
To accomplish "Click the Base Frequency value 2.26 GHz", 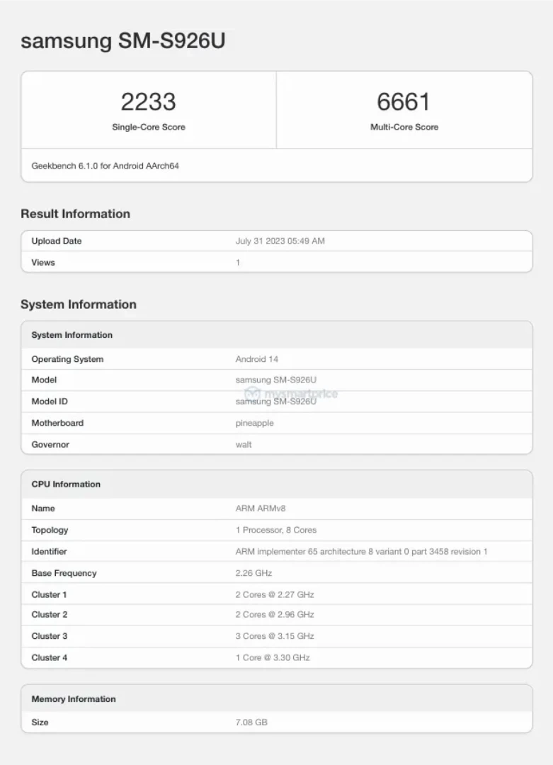I will tap(253, 573).
